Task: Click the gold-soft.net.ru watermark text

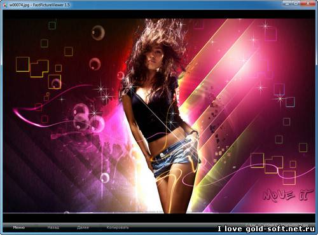Action: point(266,229)
